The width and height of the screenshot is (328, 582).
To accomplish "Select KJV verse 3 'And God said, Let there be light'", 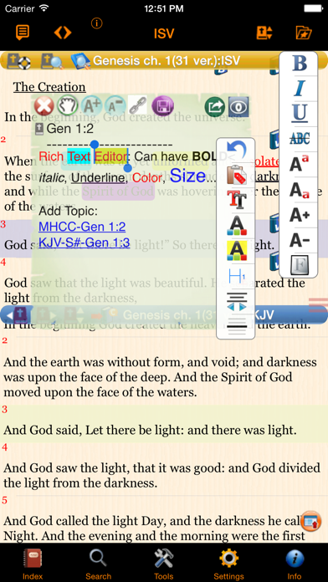I will point(150,430).
